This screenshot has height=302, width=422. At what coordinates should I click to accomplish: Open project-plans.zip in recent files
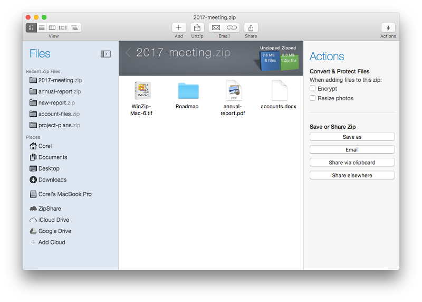click(55, 125)
